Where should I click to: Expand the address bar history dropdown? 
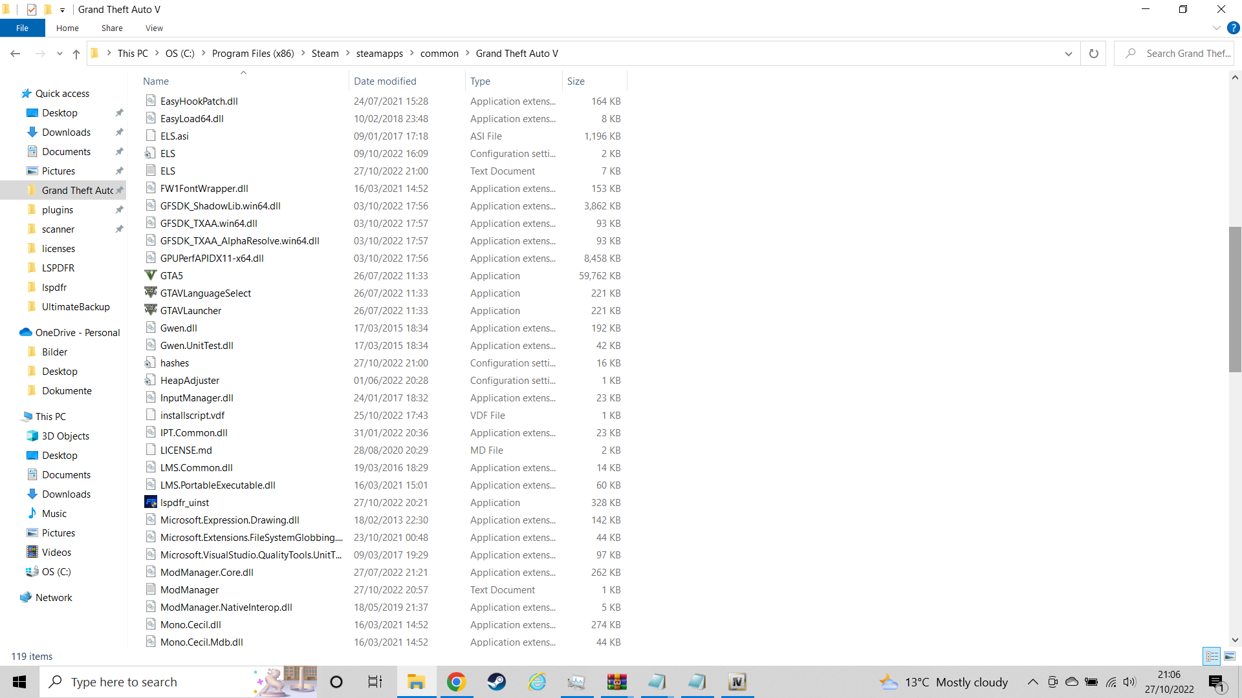tap(1068, 54)
